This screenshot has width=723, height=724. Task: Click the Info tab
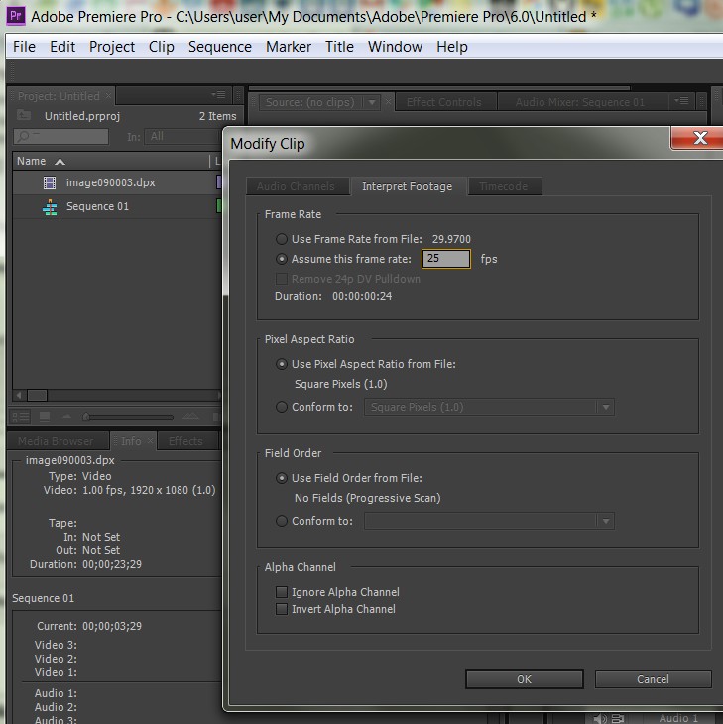pyautogui.click(x=131, y=441)
